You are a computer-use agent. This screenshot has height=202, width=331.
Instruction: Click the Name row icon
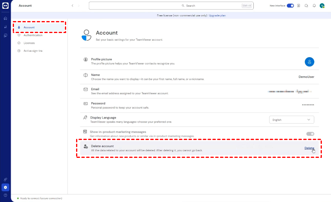[x=86, y=75]
